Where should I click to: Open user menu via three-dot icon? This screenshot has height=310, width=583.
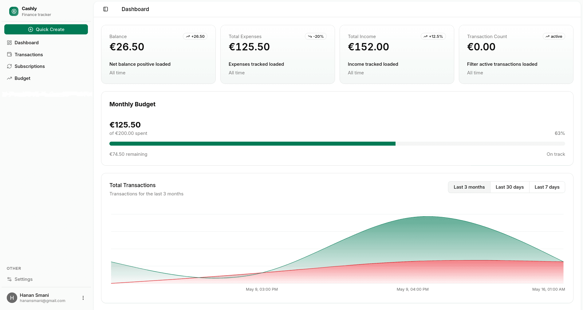coord(83,298)
